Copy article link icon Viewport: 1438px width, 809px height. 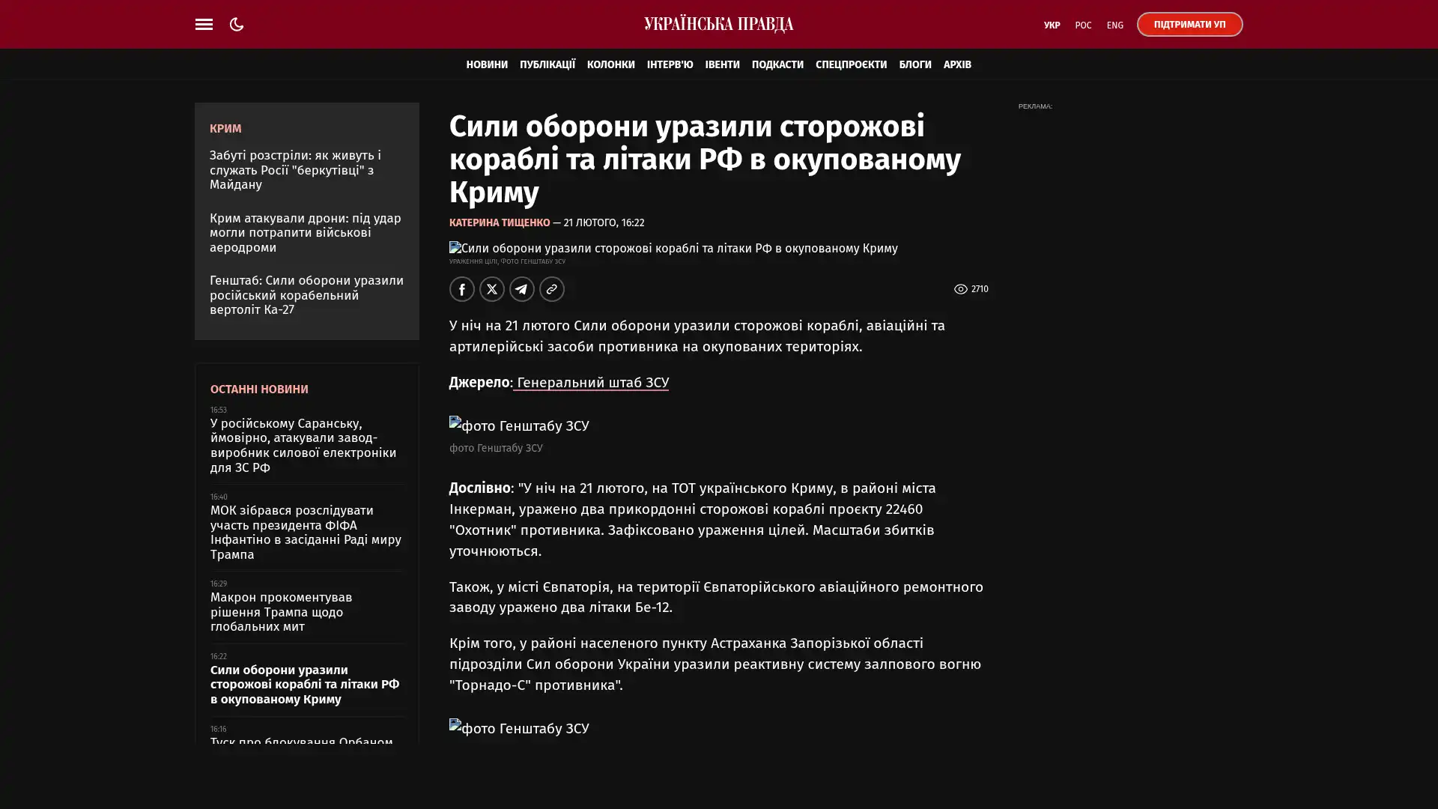[x=551, y=289]
